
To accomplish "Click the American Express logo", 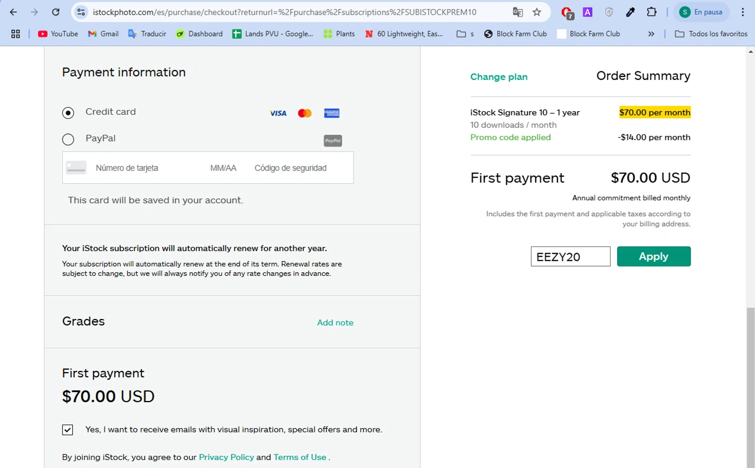I will (x=332, y=113).
